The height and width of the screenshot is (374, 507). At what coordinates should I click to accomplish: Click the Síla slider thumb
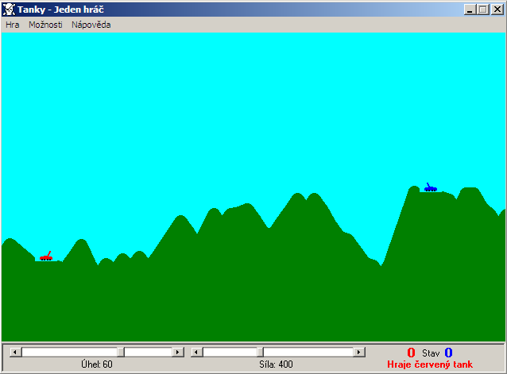pyautogui.click(x=261, y=352)
